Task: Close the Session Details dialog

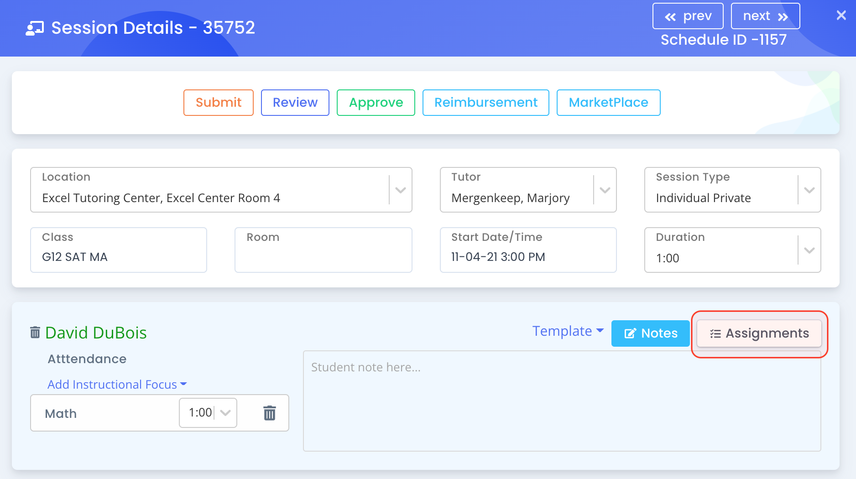Action: [841, 16]
